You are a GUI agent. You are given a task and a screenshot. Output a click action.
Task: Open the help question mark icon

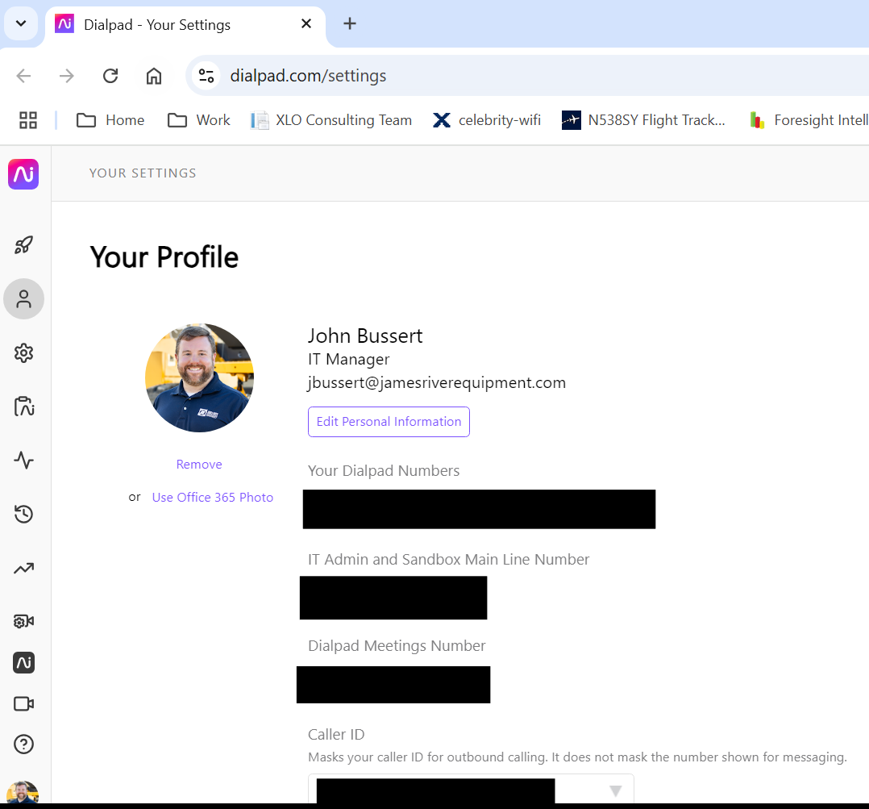23,744
